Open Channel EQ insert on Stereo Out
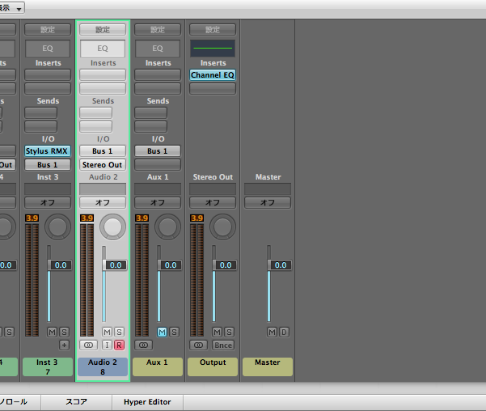The height and width of the screenshot is (411, 486). [x=213, y=75]
